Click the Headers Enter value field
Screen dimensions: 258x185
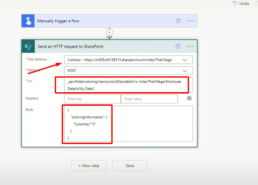pyautogui.click(x=149, y=99)
